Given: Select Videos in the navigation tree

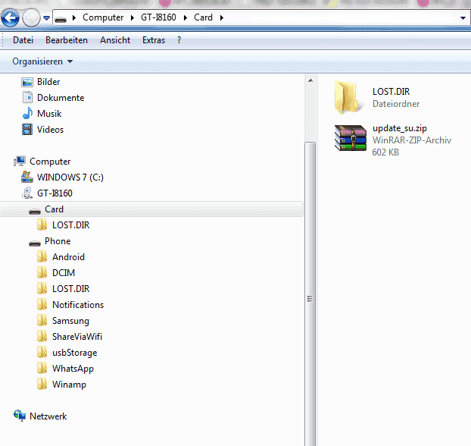Looking at the screenshot, I should pos(50,130).
